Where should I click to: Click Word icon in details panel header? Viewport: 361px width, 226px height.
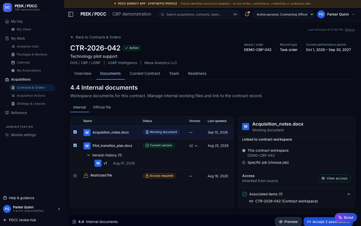[246, 127]
